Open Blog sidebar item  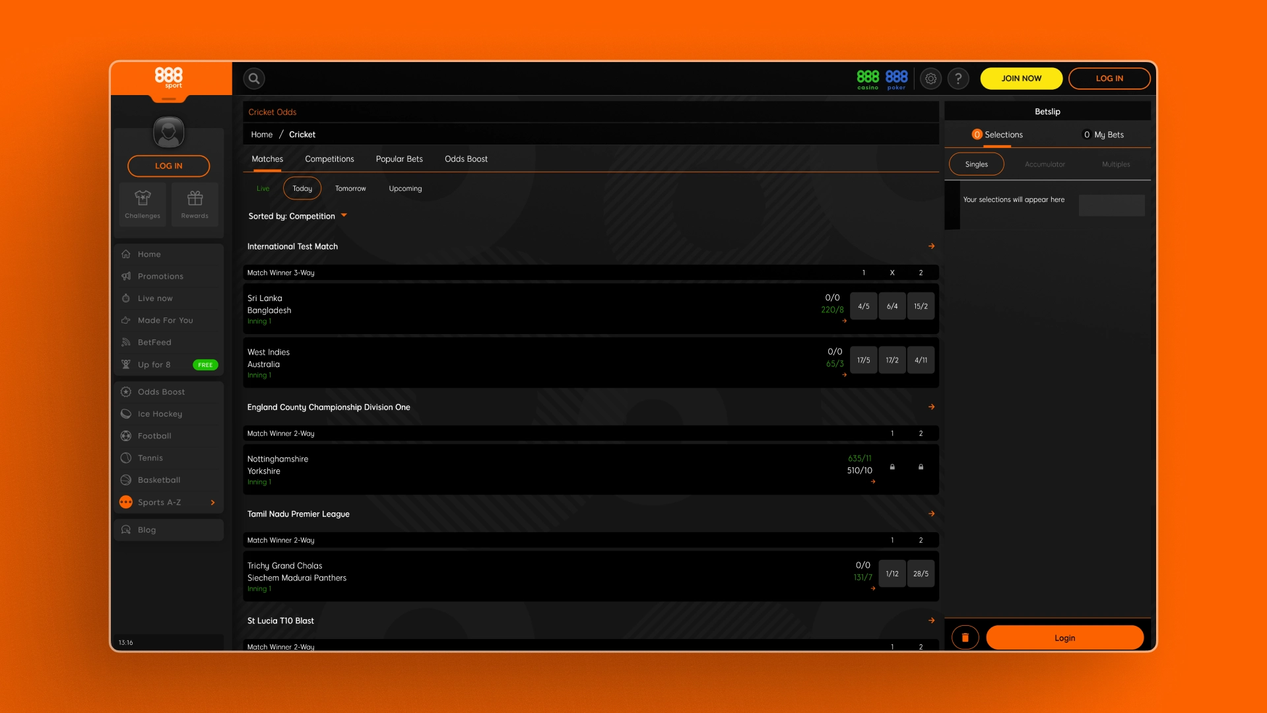point(168,529)
